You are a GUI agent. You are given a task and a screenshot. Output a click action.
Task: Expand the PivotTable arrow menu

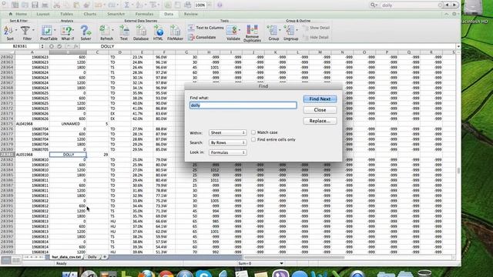point(55,31)
